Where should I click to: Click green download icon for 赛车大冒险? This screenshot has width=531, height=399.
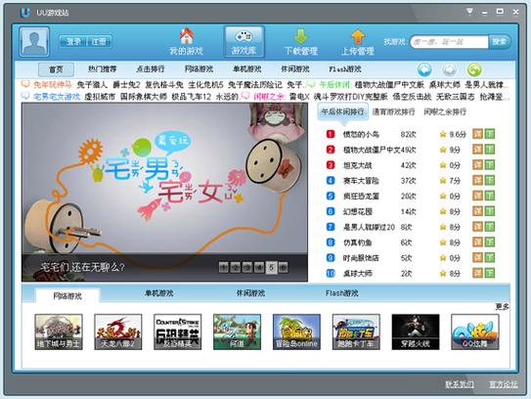490,180
